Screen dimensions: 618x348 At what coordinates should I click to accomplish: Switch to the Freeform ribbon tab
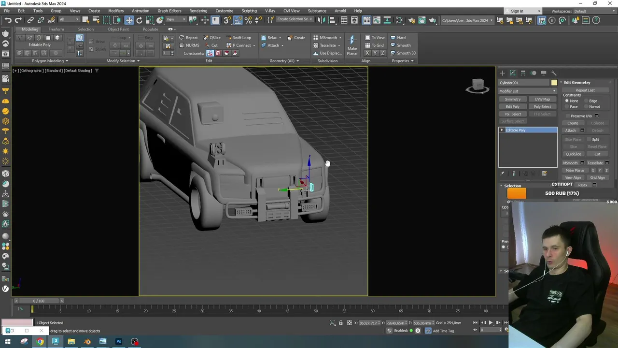(x=56, y=29)
